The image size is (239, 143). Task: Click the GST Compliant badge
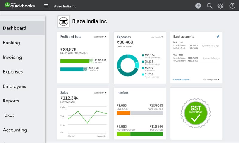click(196, 113)
